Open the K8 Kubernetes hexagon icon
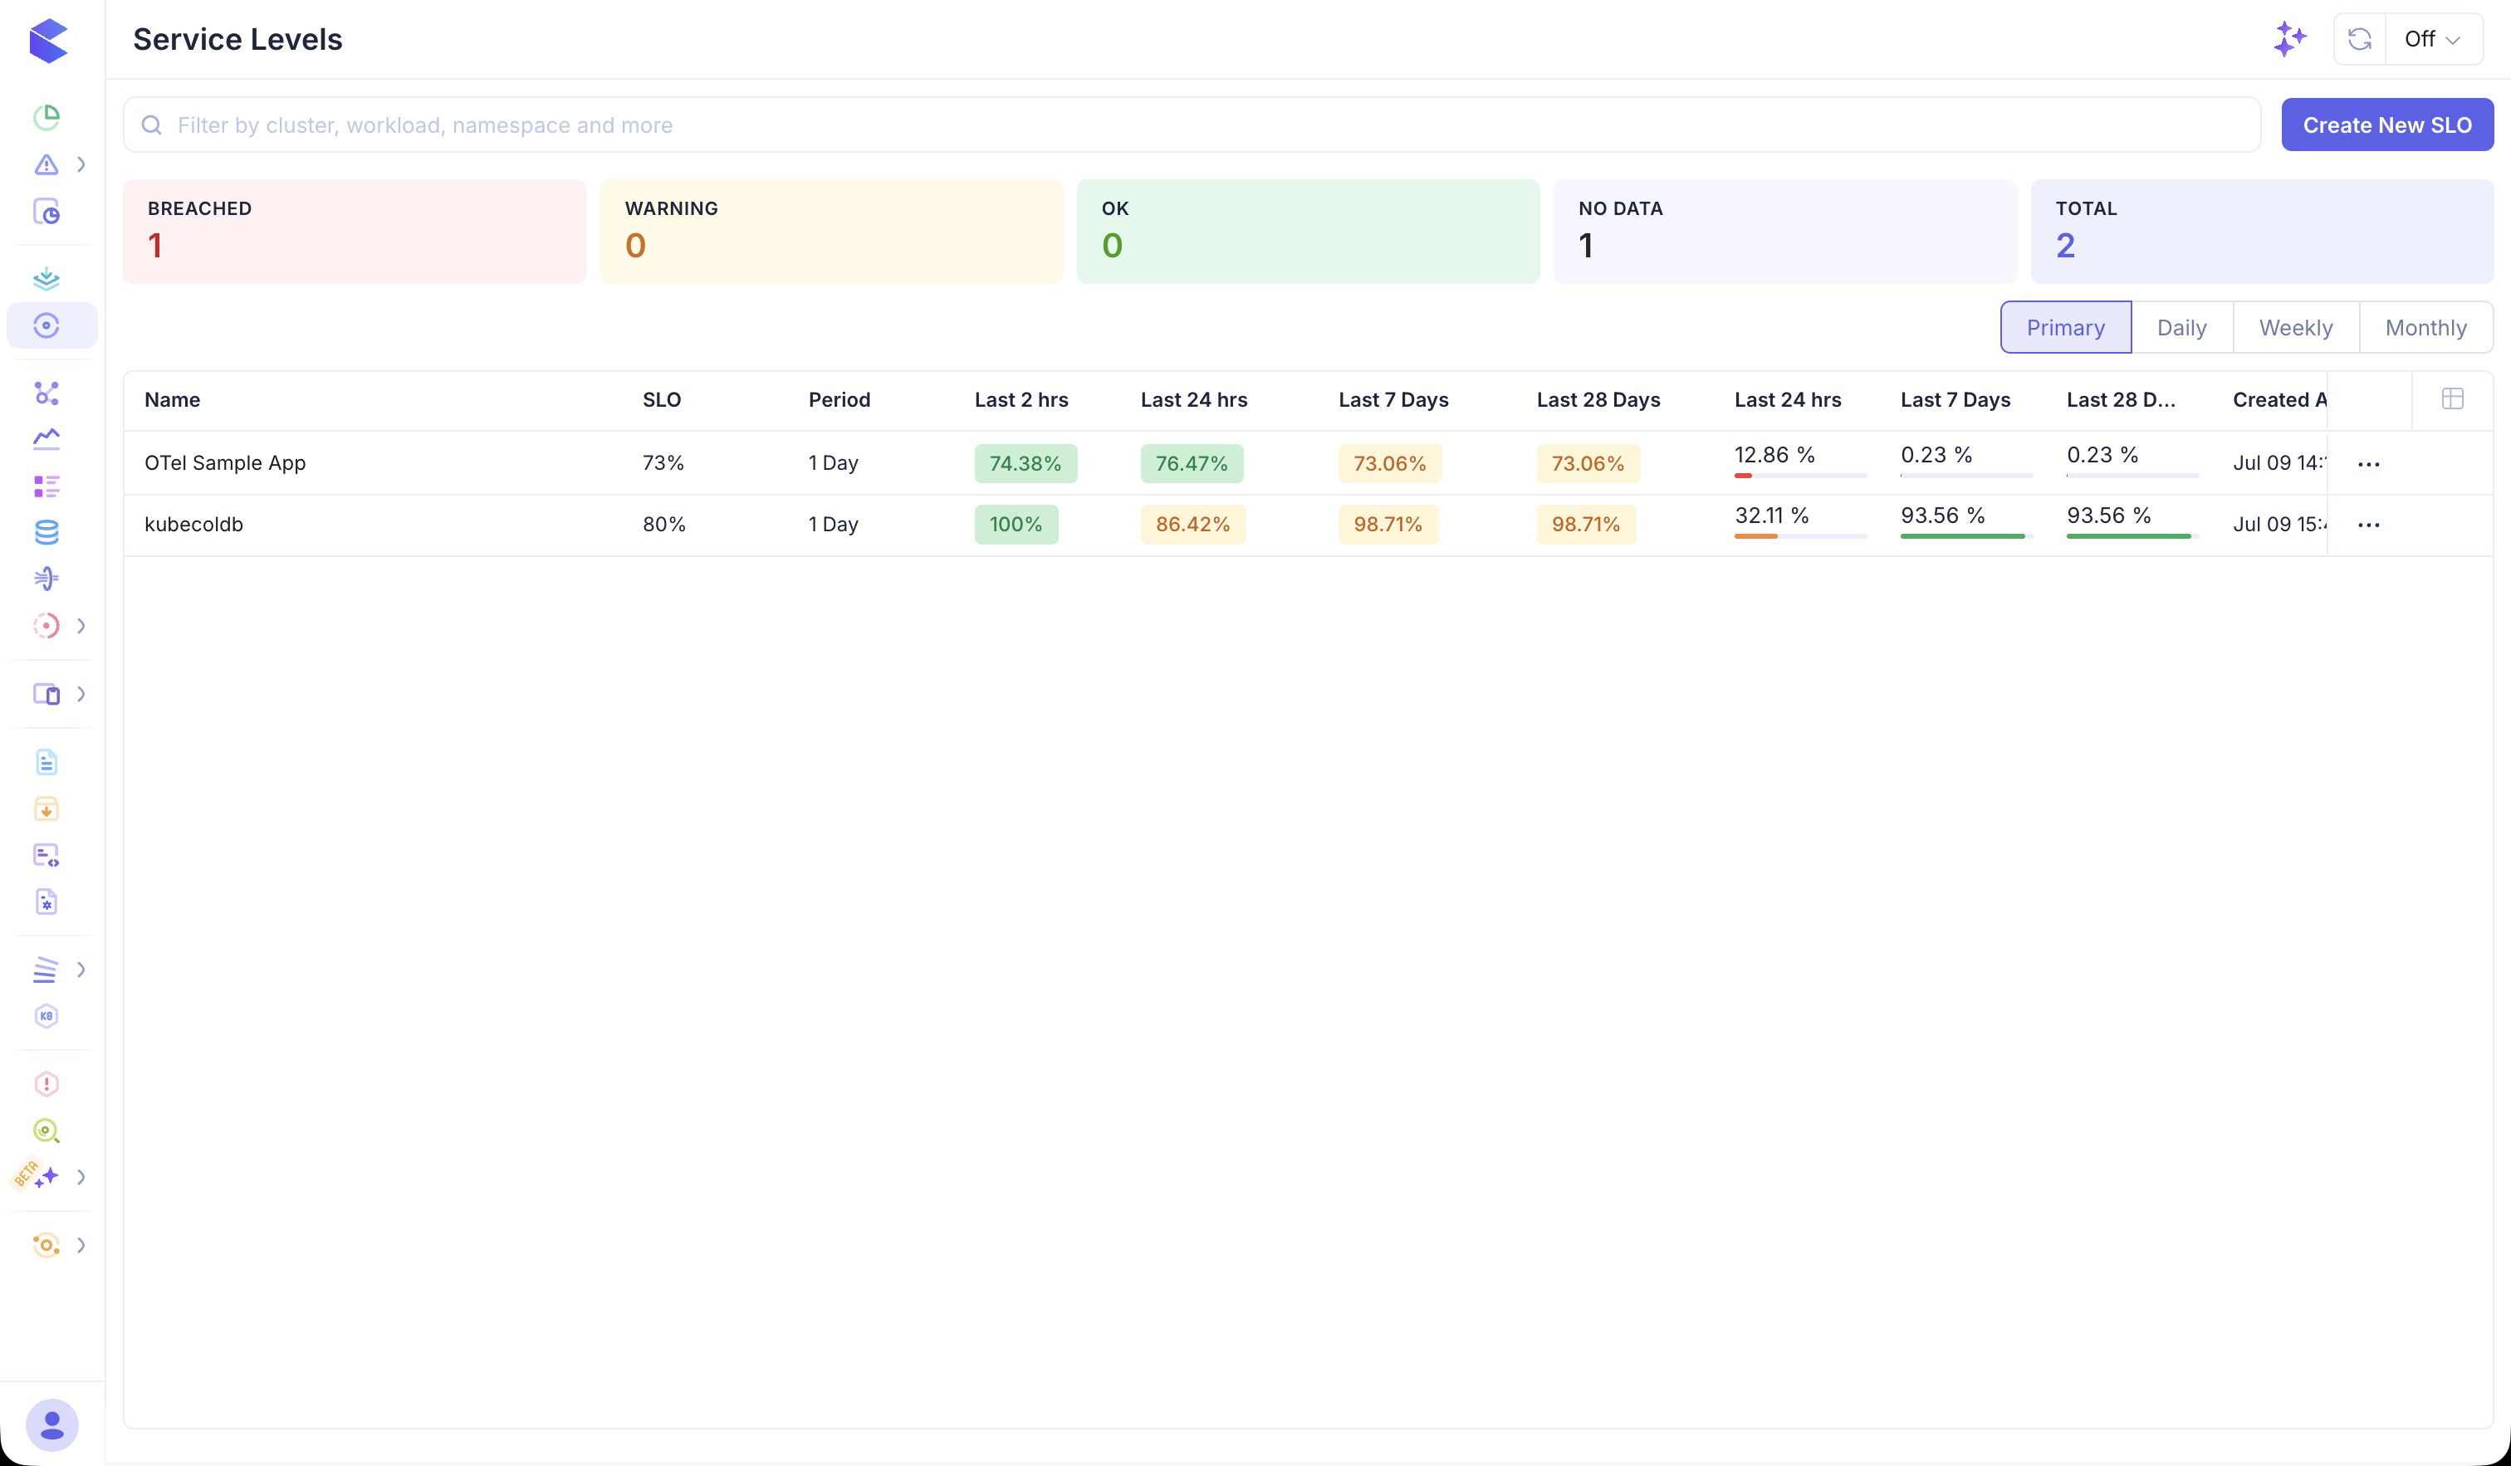The height and width of the screenshot is (1466, 2511). (x=46, y=1016)
